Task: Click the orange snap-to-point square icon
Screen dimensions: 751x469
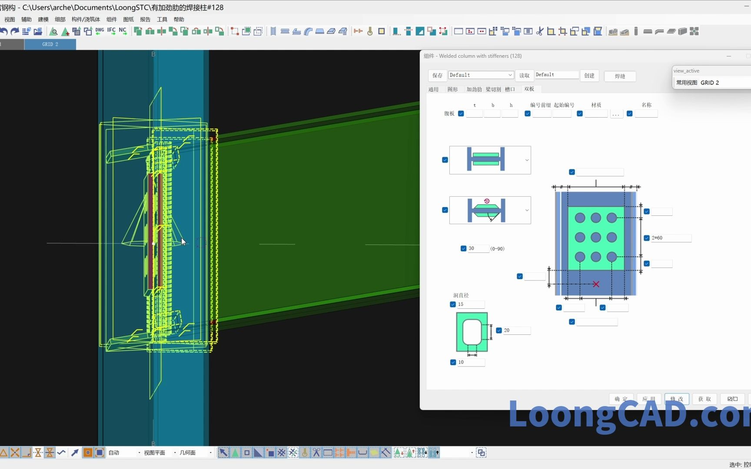Action: coord(87,452)
